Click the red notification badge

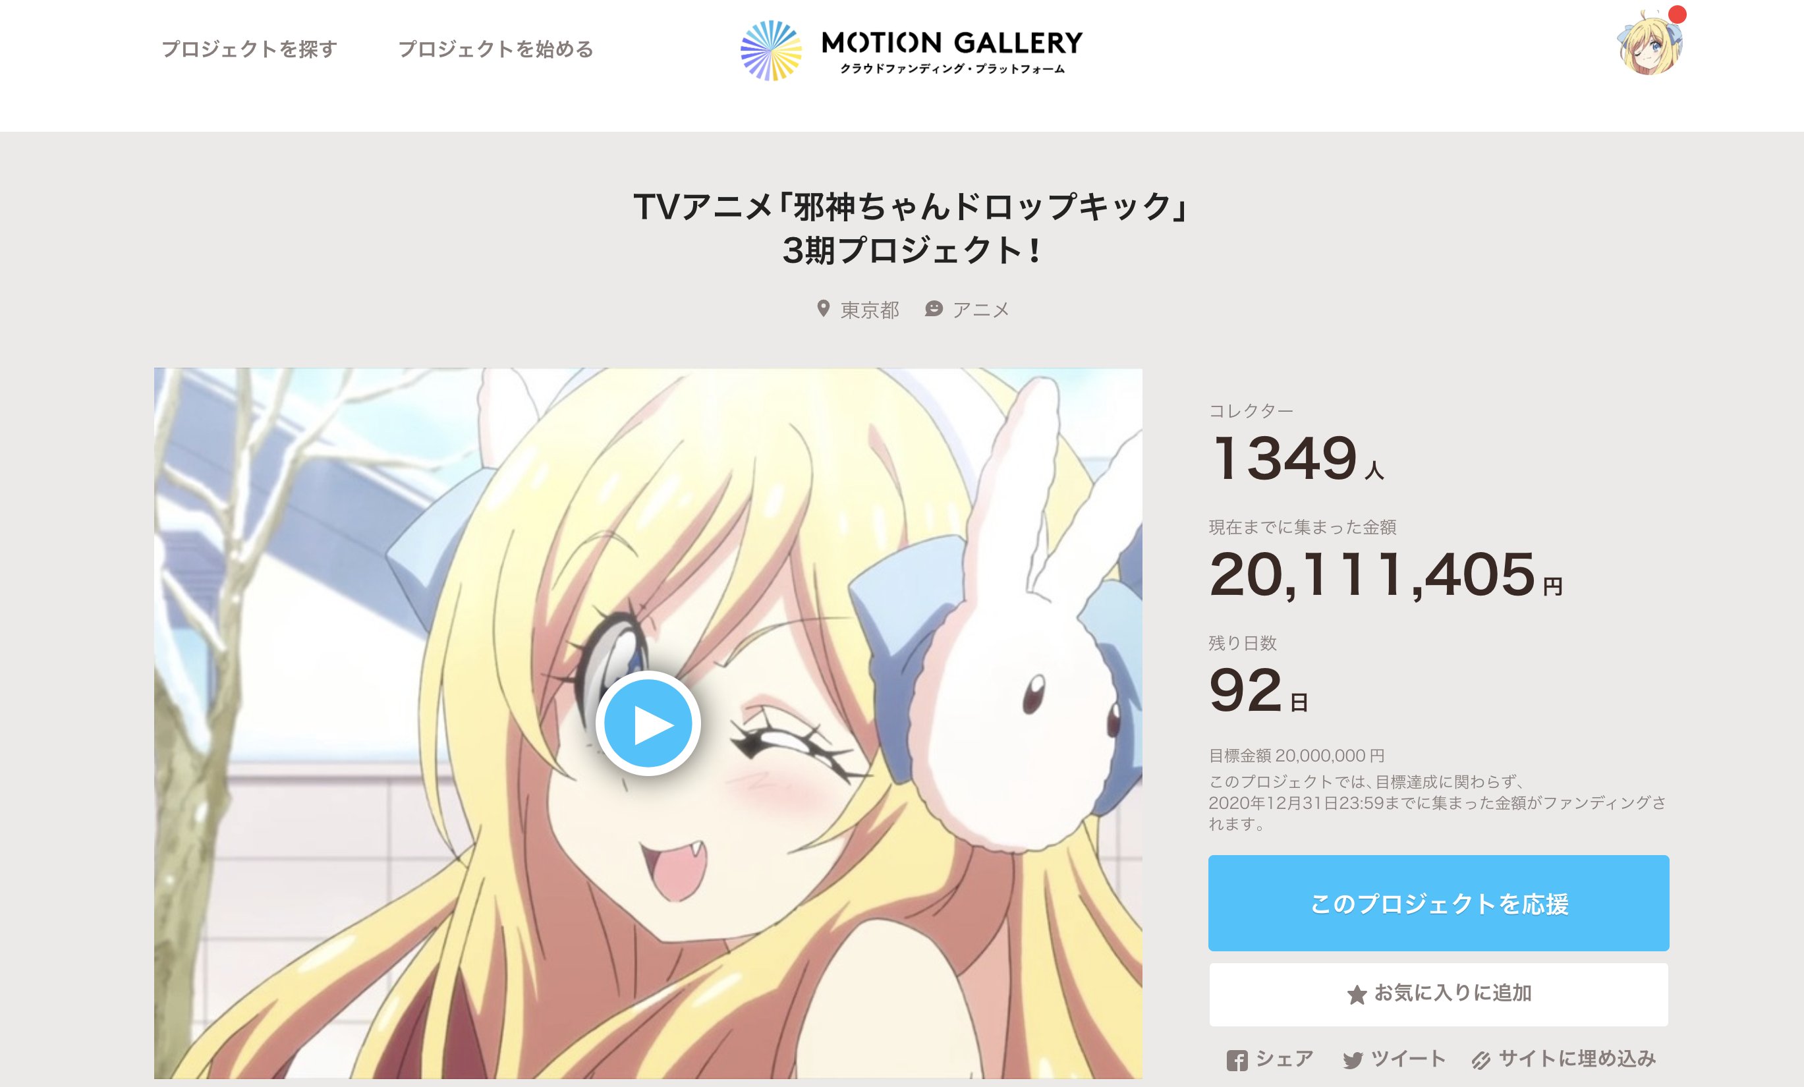click(1677, 14)
